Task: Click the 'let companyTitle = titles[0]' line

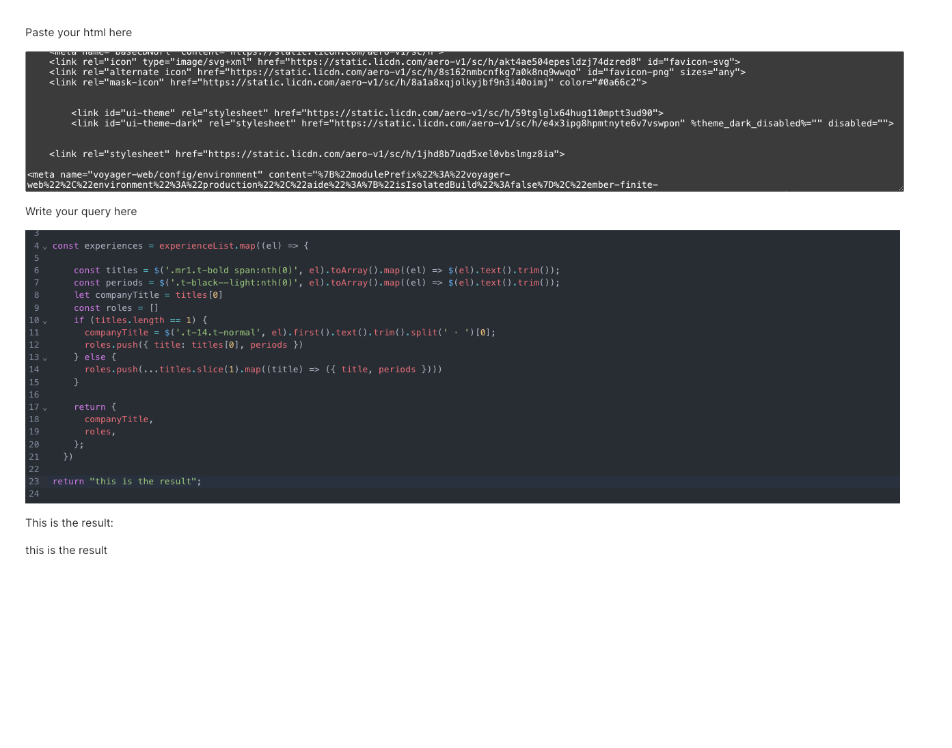Action: tap(148, 295)
